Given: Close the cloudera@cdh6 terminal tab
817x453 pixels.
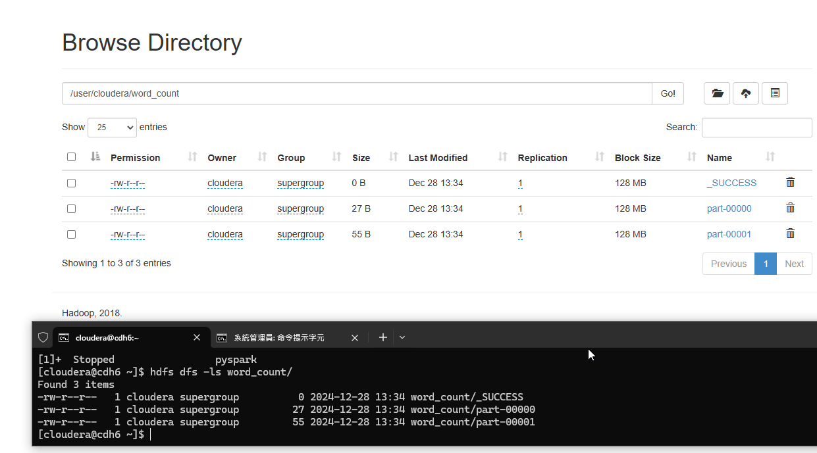Looking at the screenshot, I should point(197,337).
